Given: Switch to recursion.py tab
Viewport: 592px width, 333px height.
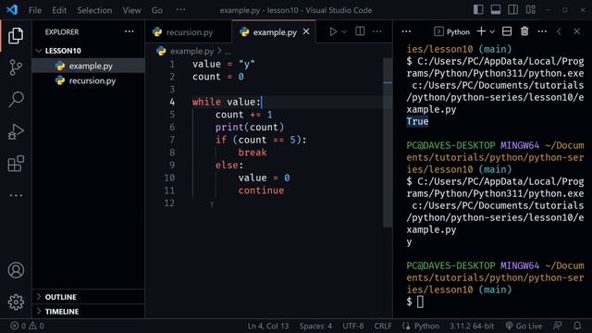Looking at the screenshot, I should click(x=189, y=32).
